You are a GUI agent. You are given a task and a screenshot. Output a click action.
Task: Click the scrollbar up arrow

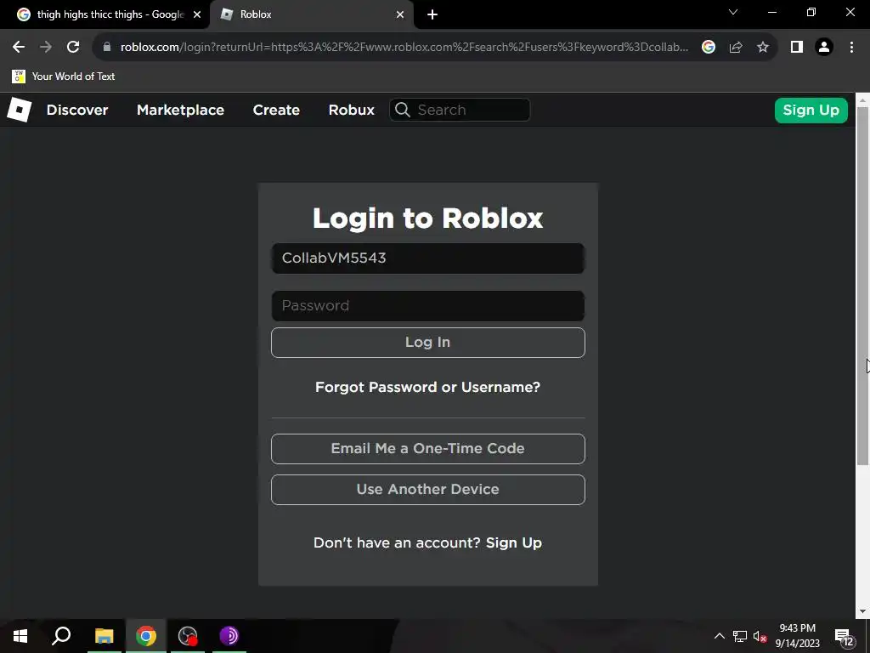tap(862, 100)
